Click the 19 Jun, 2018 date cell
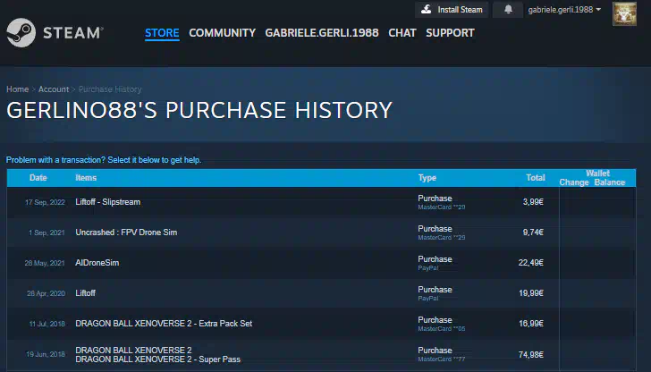 click(x=46, y=354)
